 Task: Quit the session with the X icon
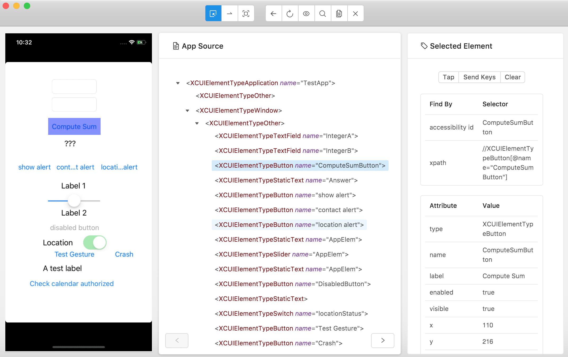pos(355,13)
